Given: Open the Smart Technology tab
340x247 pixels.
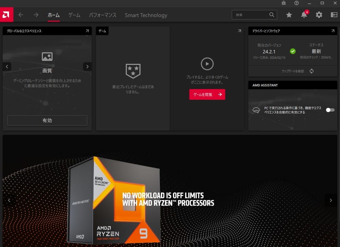Looking at the screenshot, I should coord(146,15).
